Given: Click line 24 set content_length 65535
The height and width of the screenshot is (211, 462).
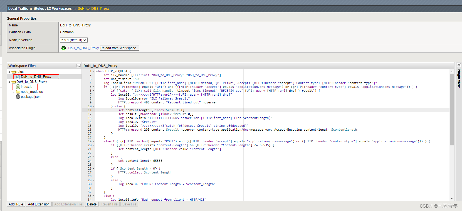Looking at the screenshot, I should (x=140, y=161).
